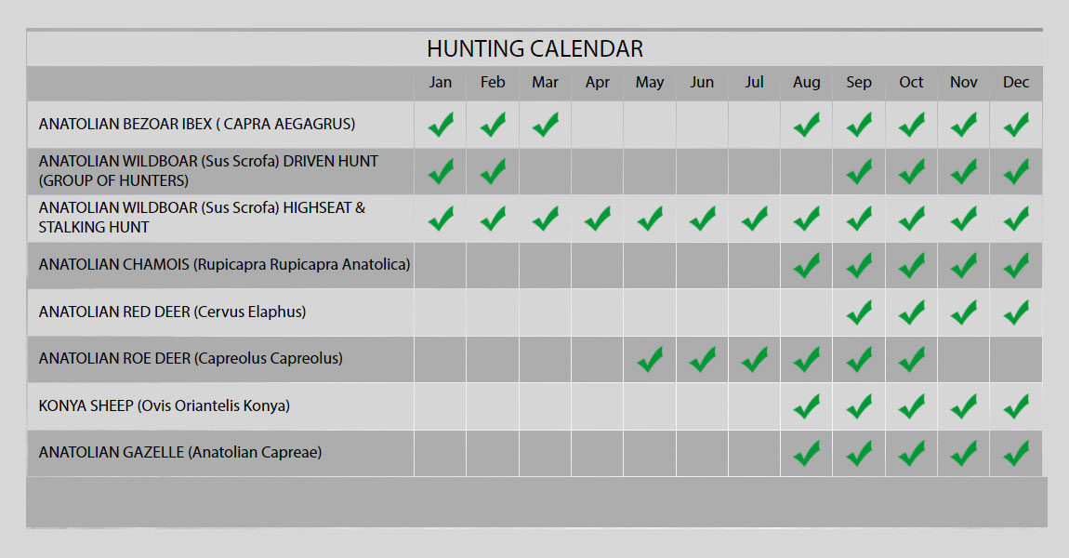Viewport: 1069px width, 558px height.
Task: Click the Roe Deer May checkmark
Action: 650,358
